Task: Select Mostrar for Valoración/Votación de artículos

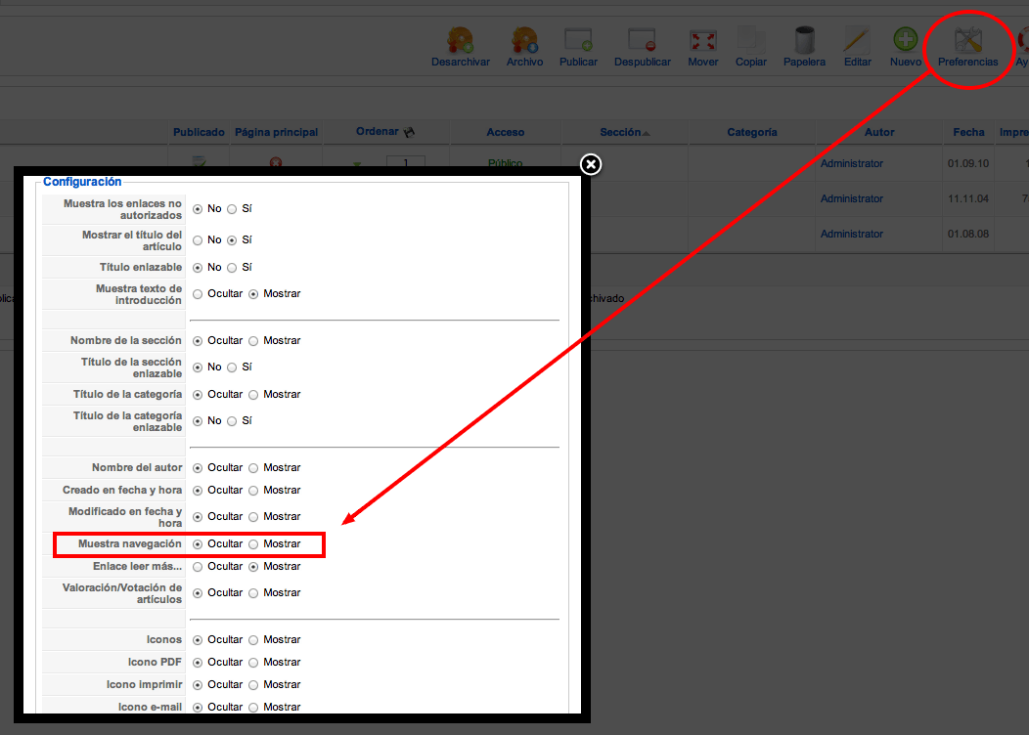Action: 253,592
